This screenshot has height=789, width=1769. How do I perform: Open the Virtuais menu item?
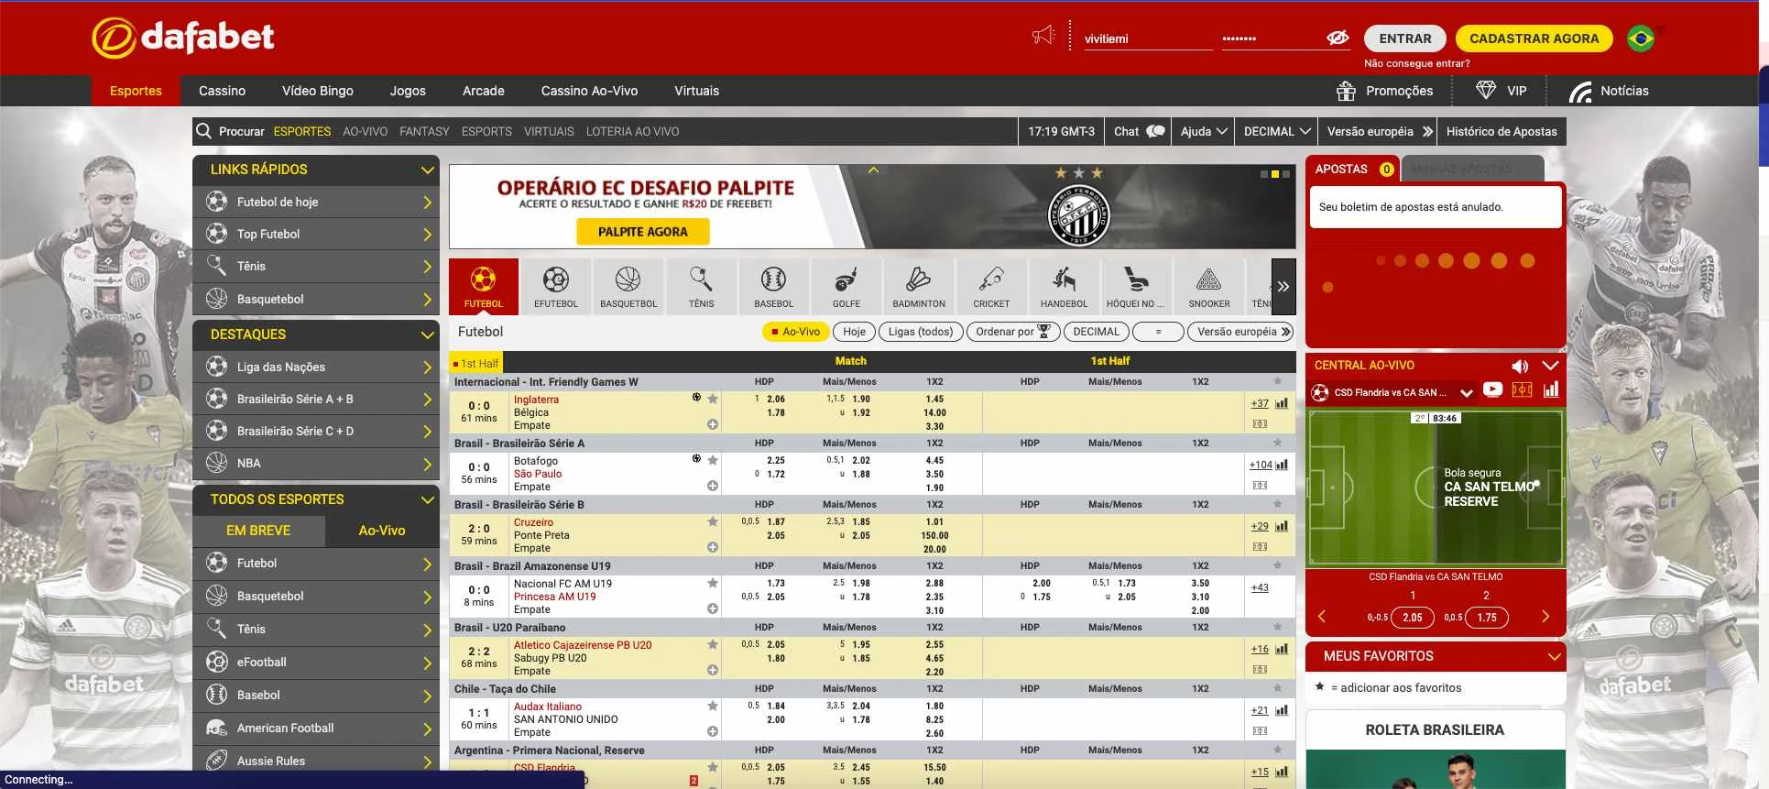696,91
